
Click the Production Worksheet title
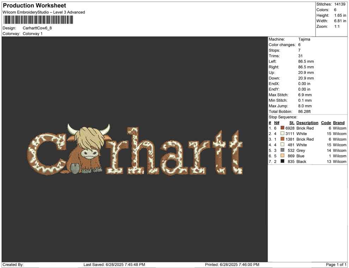click(34, 6)
